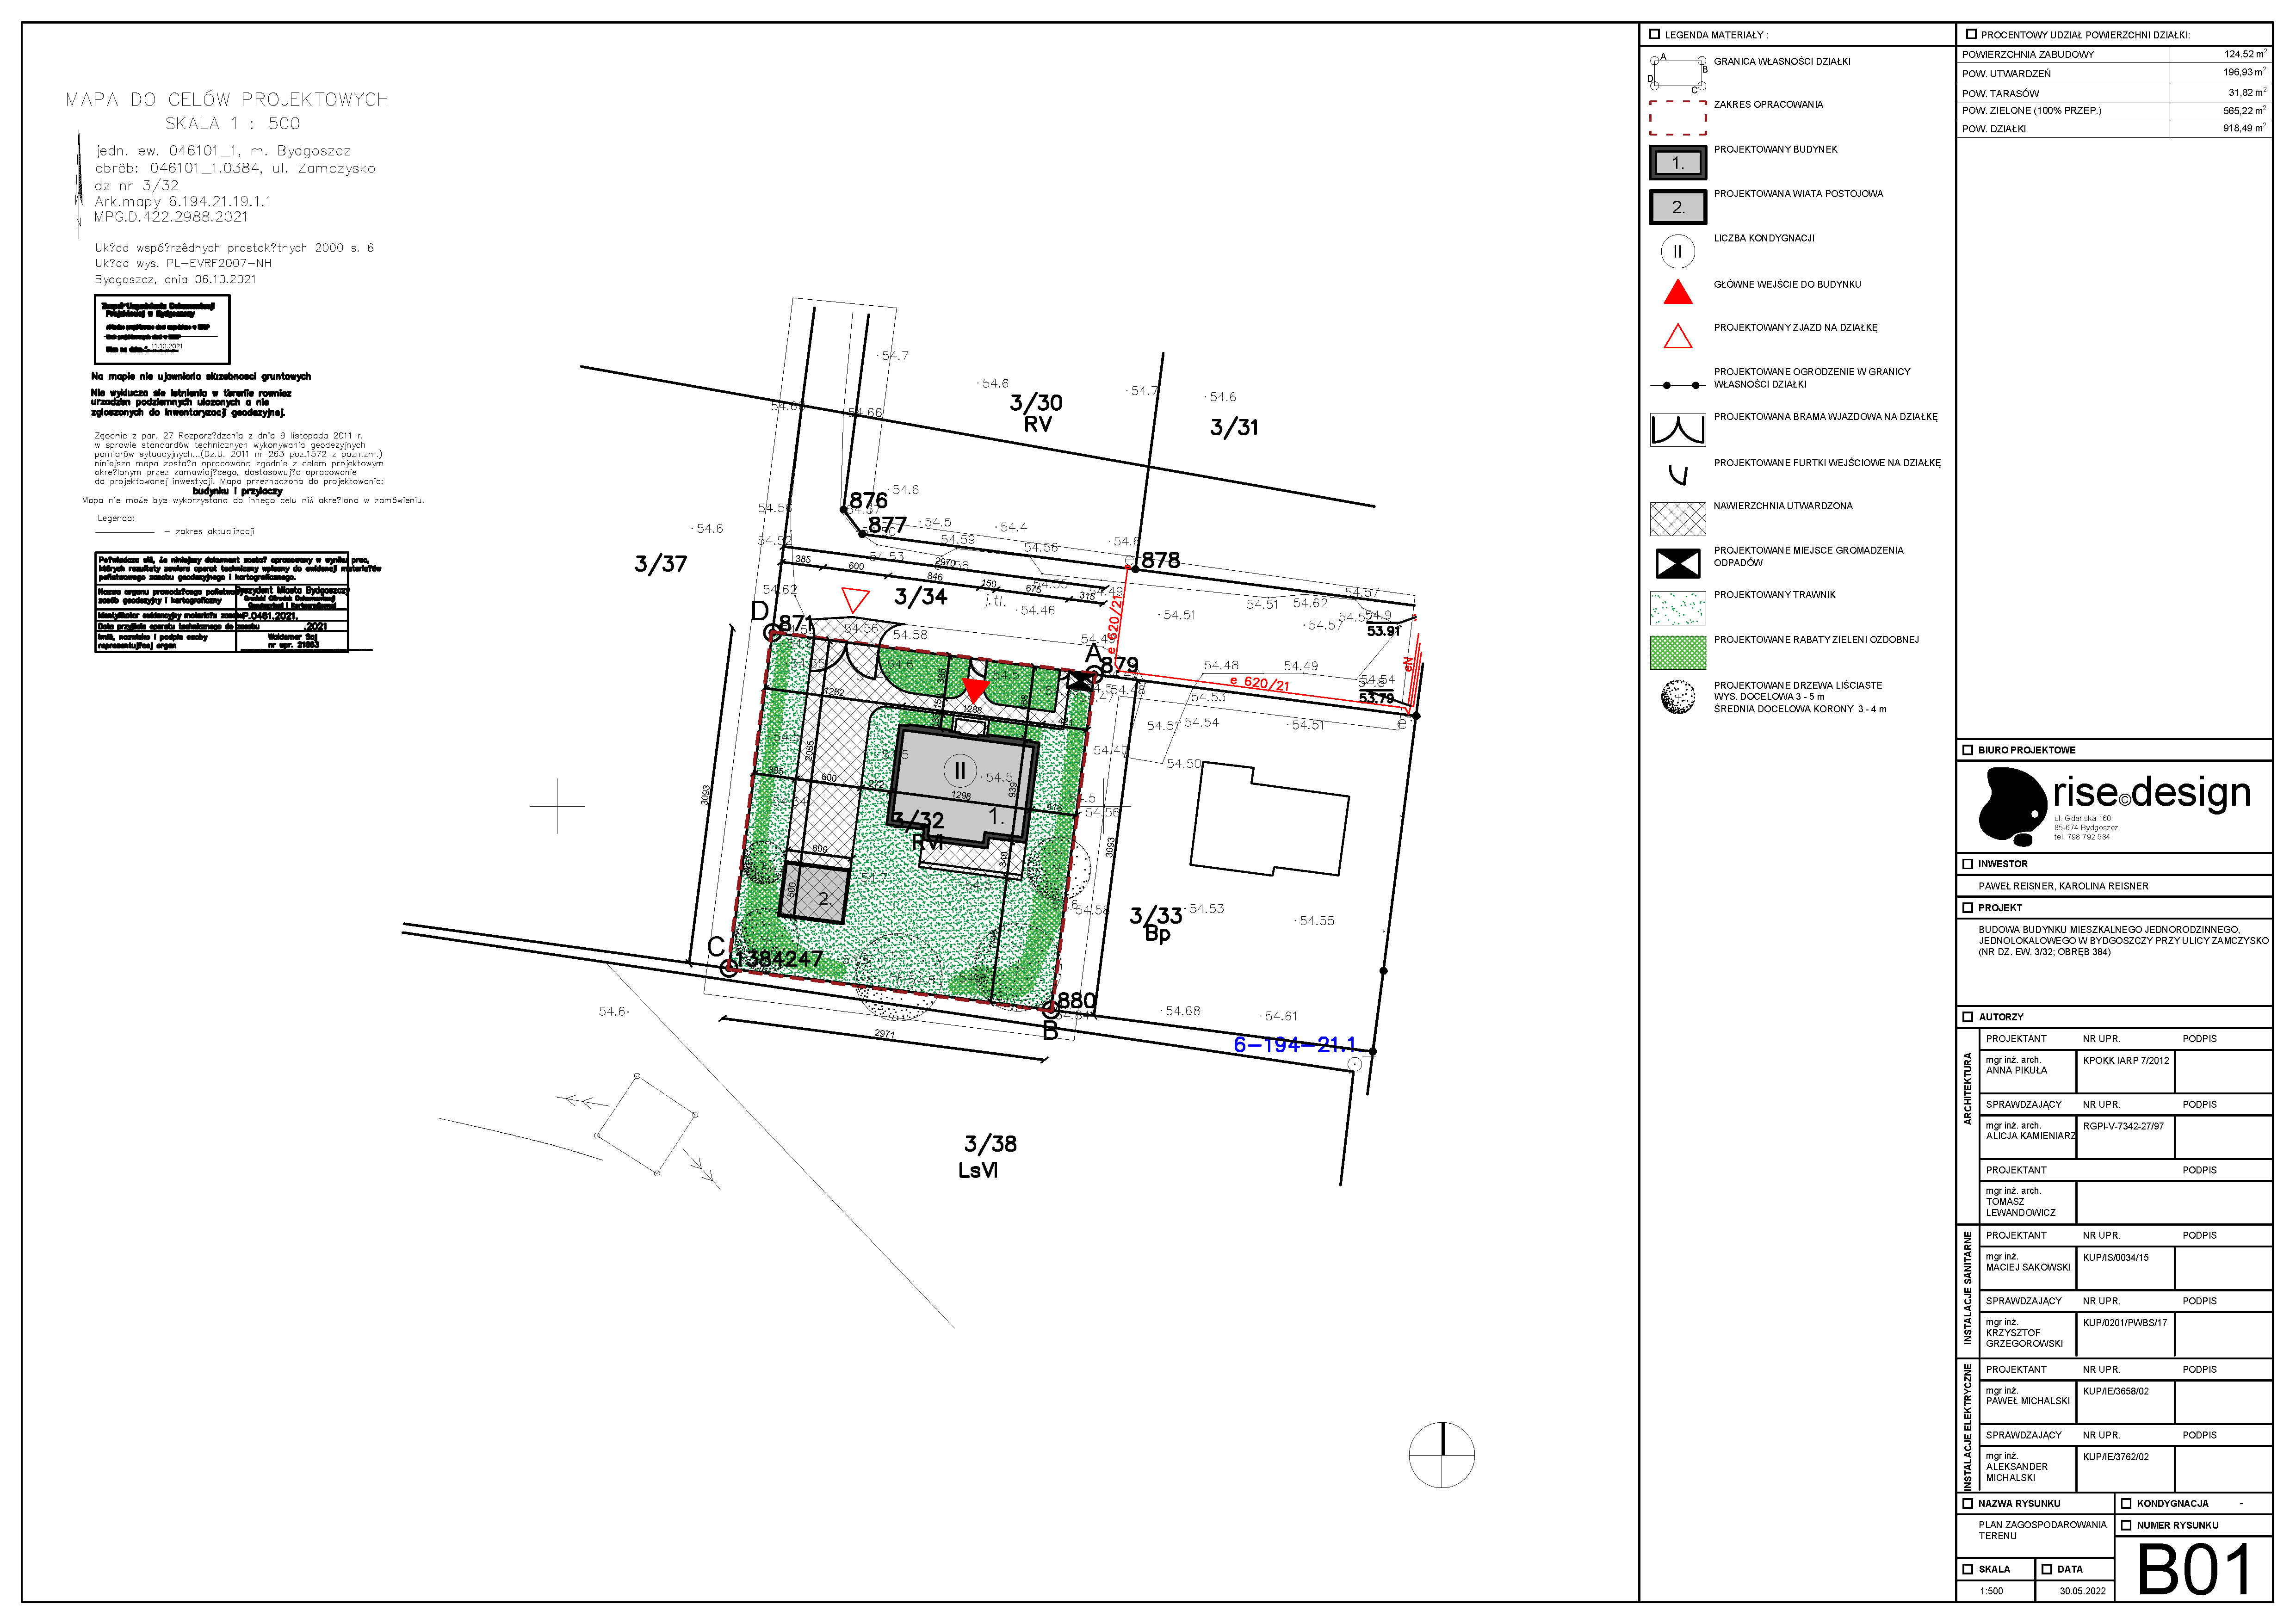Click the square beside Numer Rysunku
The image size is (2296, 1623).
2127,1525
